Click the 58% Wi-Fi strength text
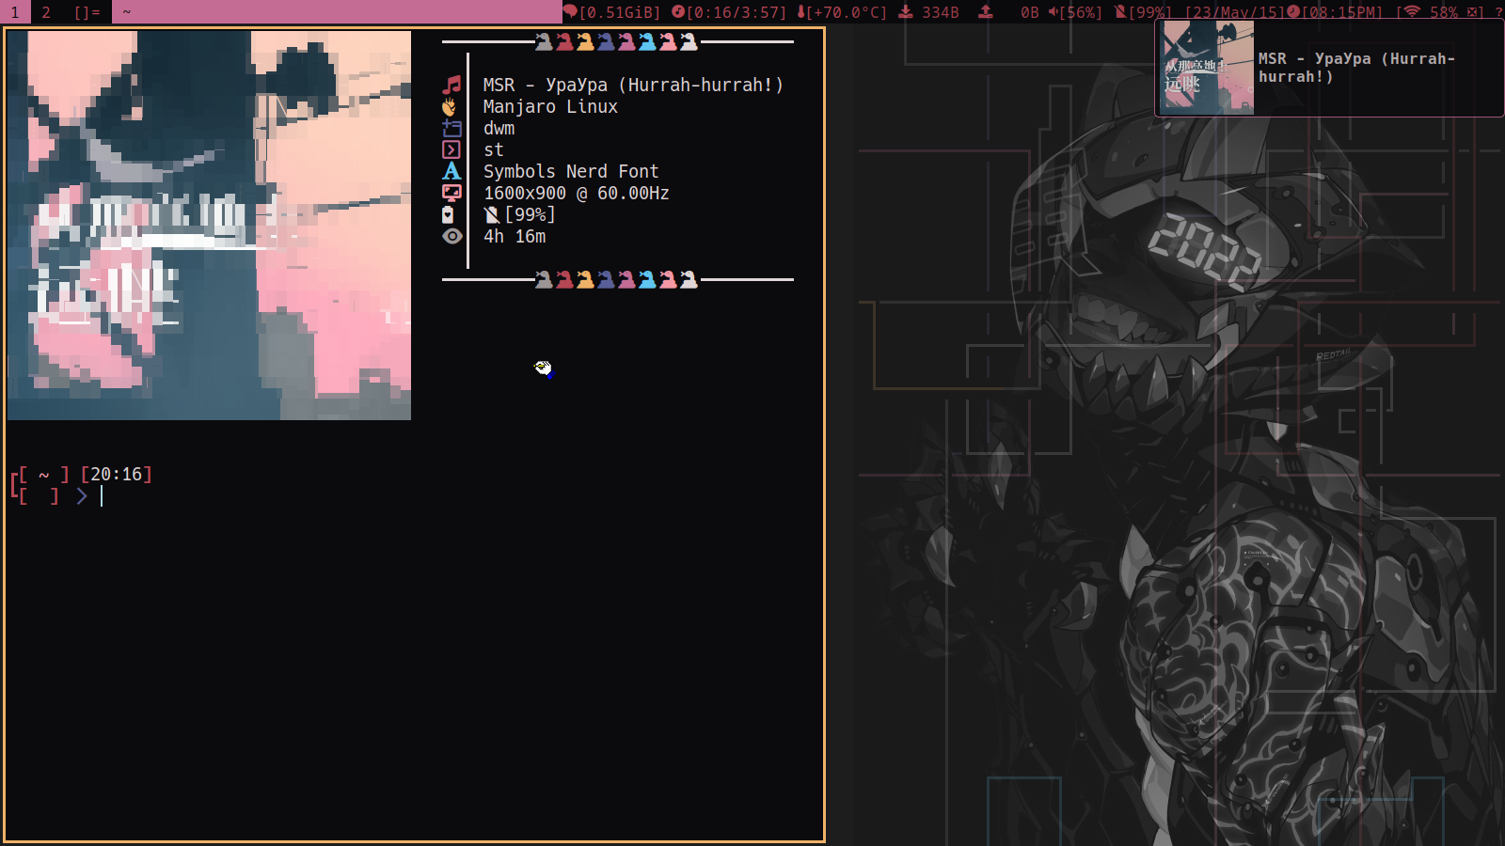1505x846 pixels. [x=1444, y=12]
